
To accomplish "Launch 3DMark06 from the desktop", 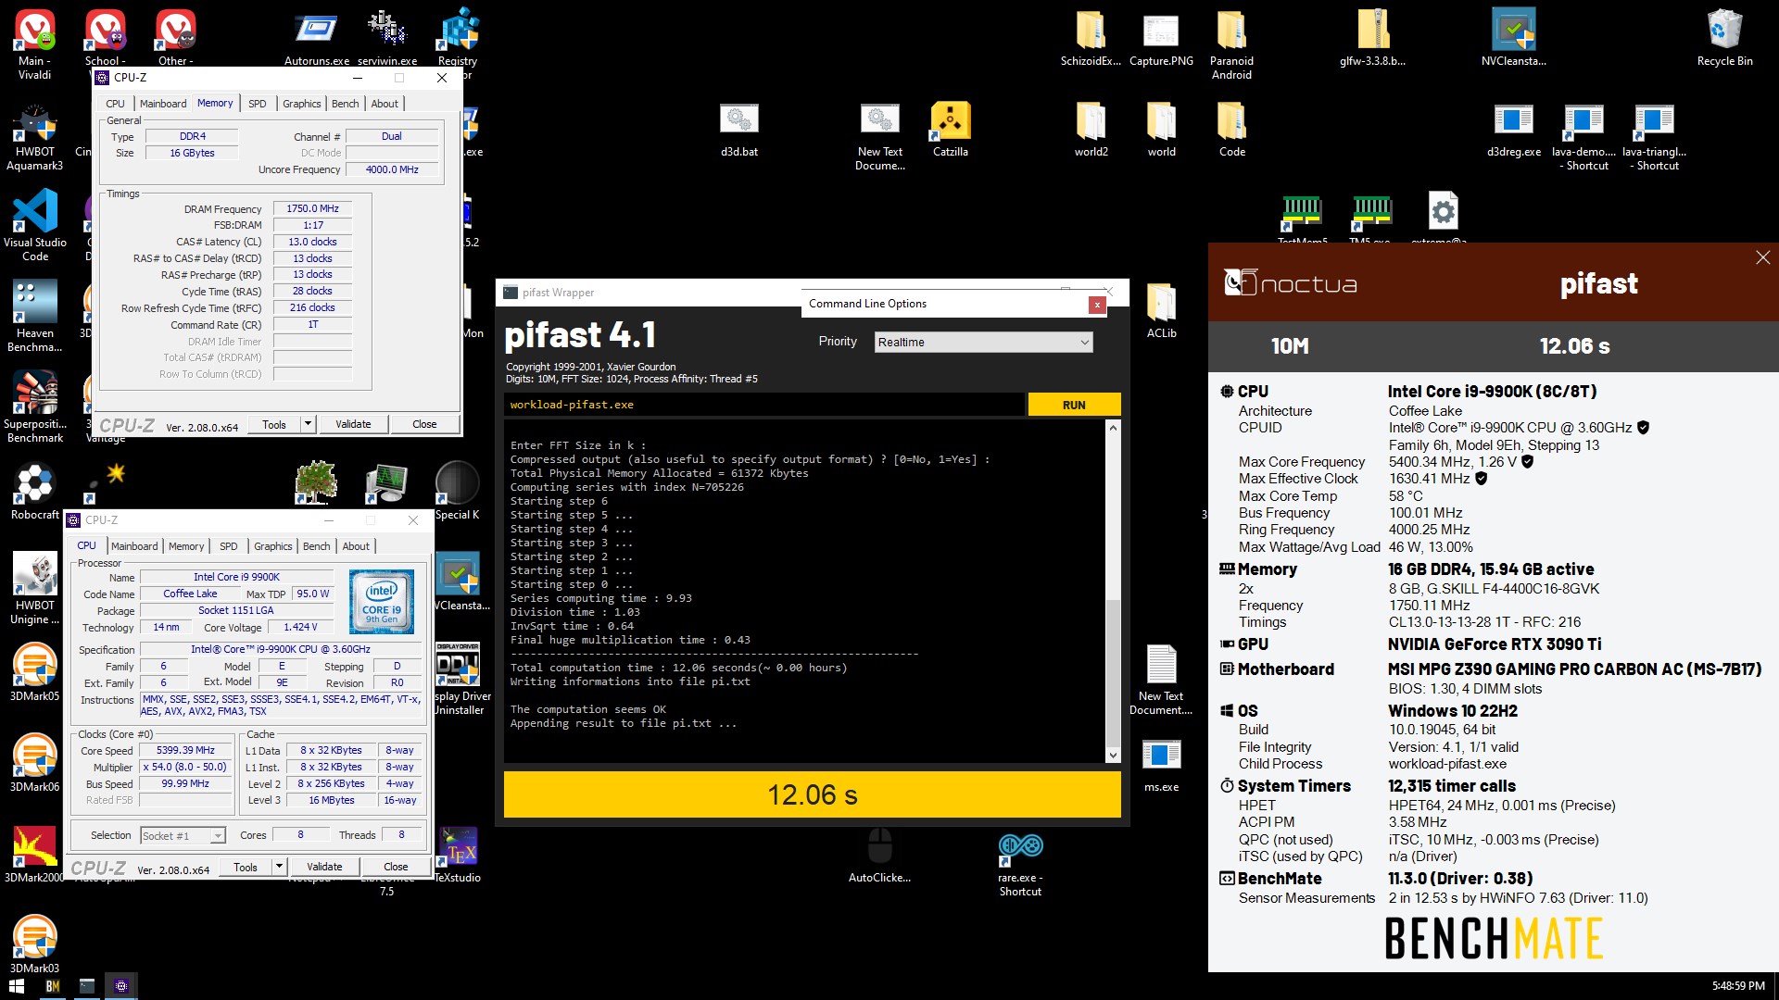I will pos(35,763).
